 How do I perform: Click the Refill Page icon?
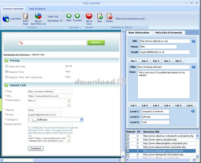pyautogui.click(x=26, y=16)
